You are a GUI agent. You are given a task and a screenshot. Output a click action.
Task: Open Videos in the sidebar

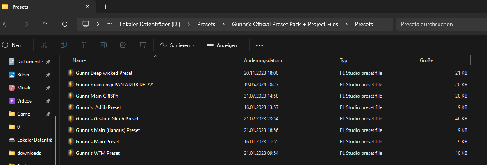pyautogui.click(x=24, y=100)
